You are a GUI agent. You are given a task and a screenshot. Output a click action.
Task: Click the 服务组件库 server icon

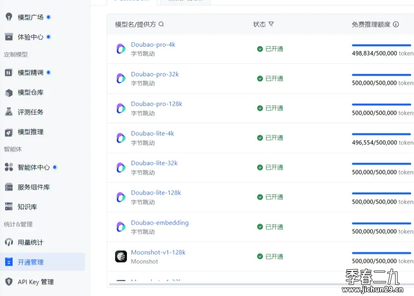(x=9, y=187)
